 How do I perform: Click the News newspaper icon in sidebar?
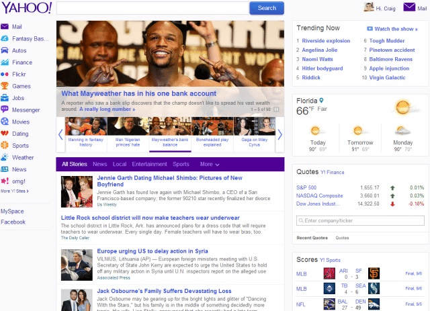point(5,169)
